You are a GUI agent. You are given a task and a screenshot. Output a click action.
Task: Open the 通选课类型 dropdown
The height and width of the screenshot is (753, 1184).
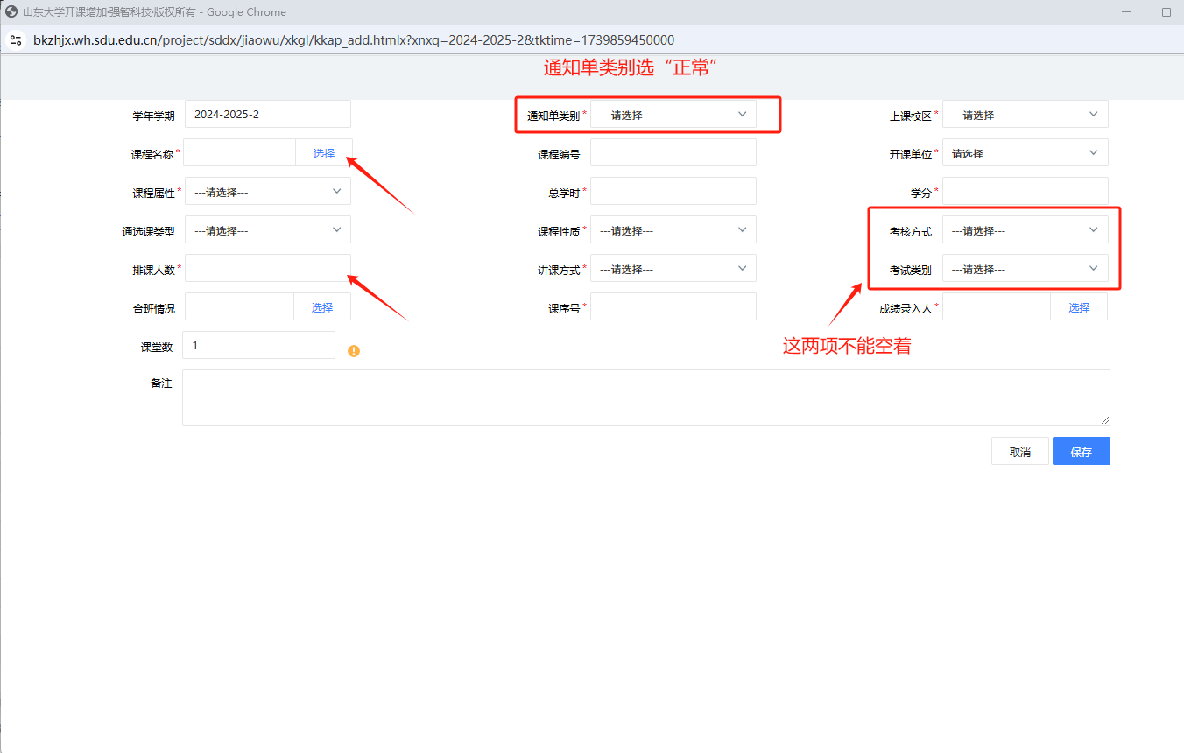click(267, 230)
